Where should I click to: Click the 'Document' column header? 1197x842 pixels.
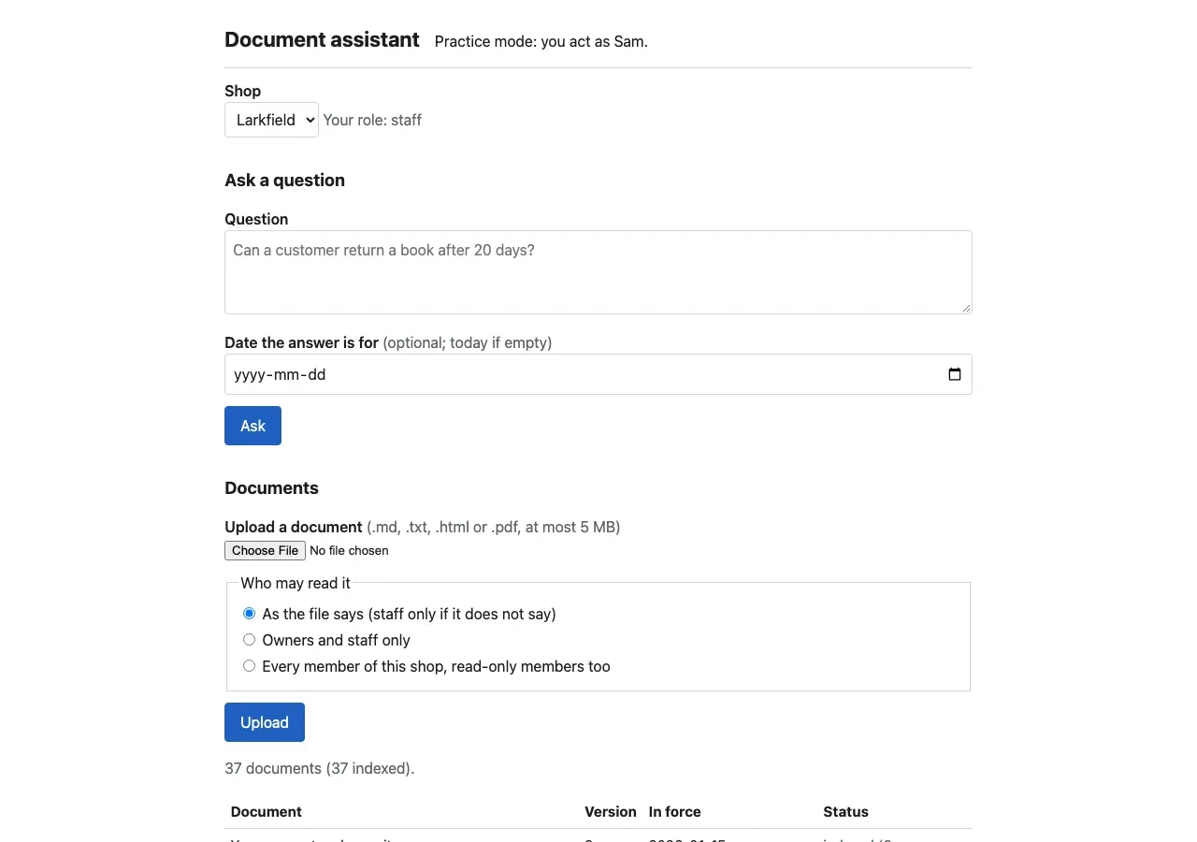pos(267,811)
